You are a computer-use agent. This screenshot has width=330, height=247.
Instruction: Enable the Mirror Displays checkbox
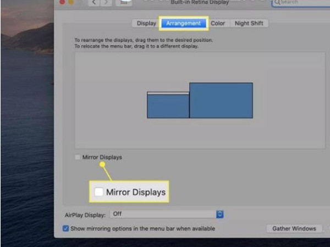(x=78, y=157)
